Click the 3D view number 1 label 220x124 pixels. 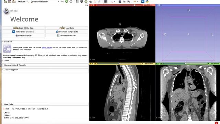coord(159,5)
